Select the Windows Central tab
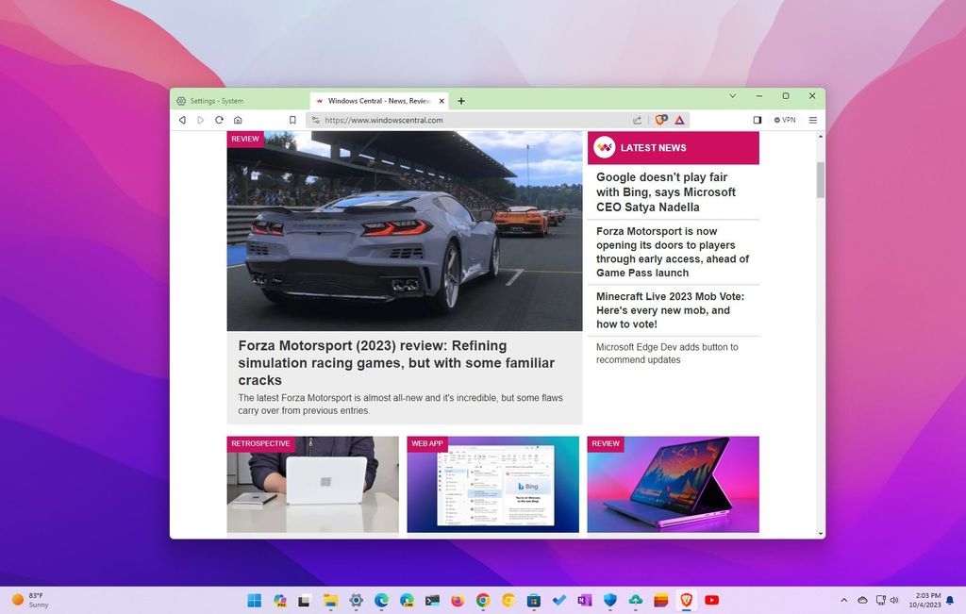The width and height of the screenshot is (966, 614). [x=375, y=101]
